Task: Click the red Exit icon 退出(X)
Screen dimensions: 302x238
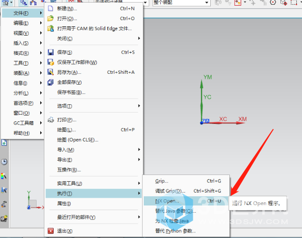Action: (x=51, y=231)
